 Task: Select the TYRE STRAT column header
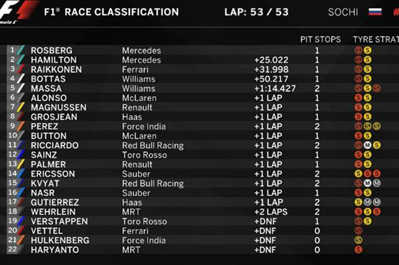(376, 39)
